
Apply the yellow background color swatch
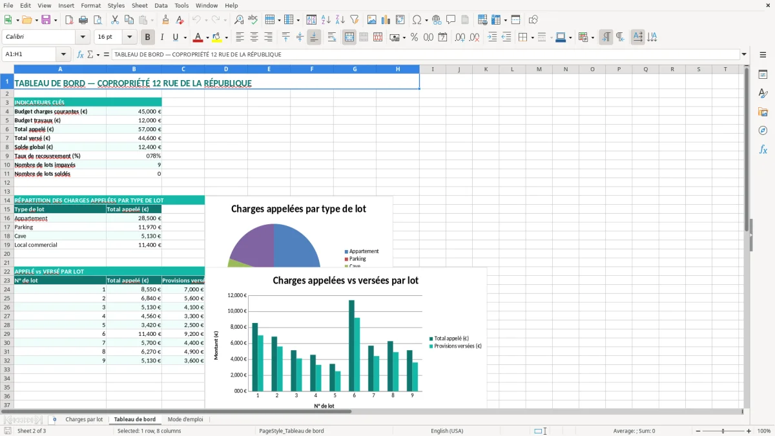[x=217, y=37]
